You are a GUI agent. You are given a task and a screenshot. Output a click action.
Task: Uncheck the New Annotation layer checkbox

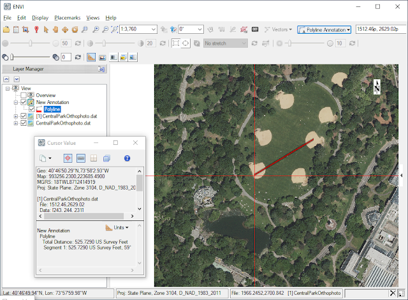[x=24, y=102]
